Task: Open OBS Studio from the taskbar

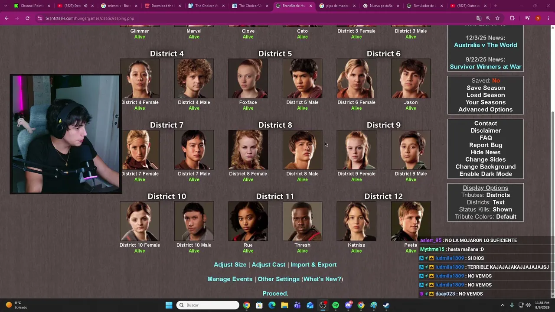Action: tap(323, 305)
